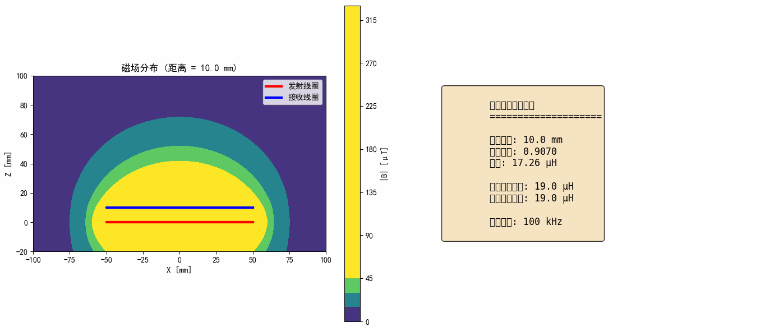Click the '17.26 µH' value in the info box
Screen dimensions: 779x331
click(x=534, y=163)
